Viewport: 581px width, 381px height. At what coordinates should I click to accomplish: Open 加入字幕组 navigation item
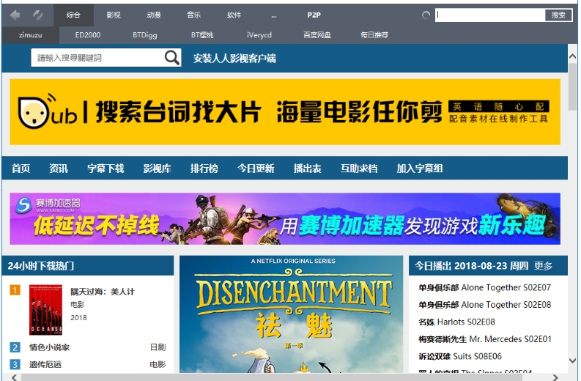(x=420, y=169)
